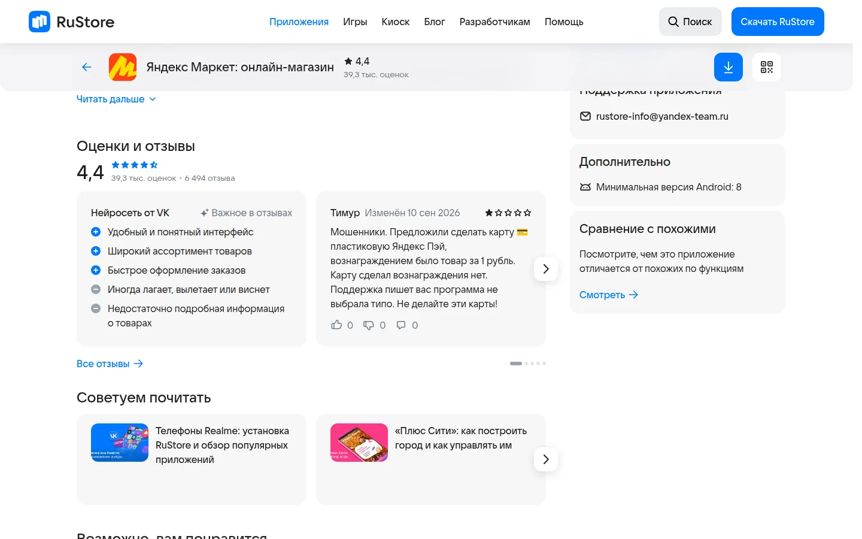Click the Изменён 10 сен 2026 date
The width and height of the screenshot is (862, 539).
click(x=412, y=213)
